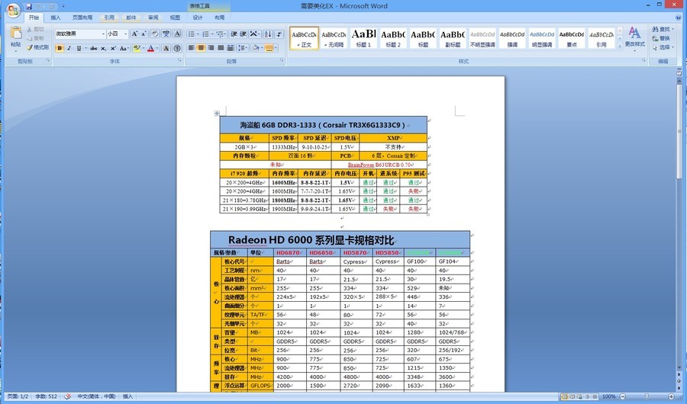Toggle Italic formatting
Viewport: 687px width, 404px height.
[69, 48]
